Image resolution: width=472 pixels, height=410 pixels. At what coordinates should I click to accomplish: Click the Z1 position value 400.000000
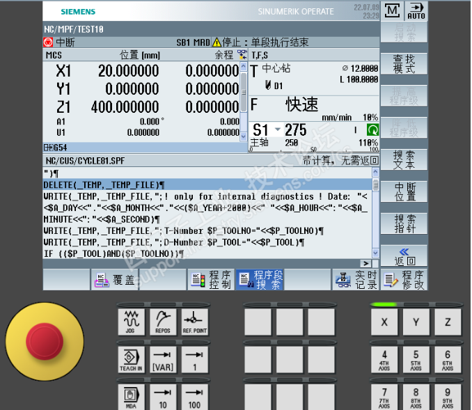pos(125,107)
